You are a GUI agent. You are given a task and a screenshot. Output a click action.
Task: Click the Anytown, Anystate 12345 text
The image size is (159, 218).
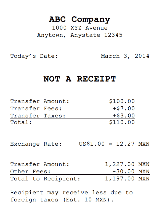(80, 35)
